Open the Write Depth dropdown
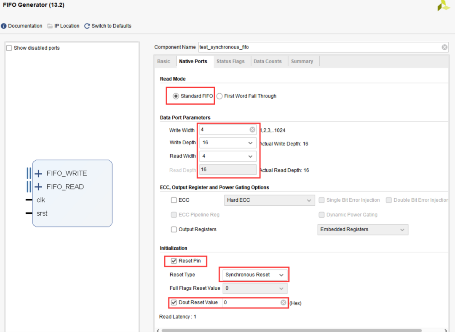This screenshot has width=455, height=332. pyautogui.click(x=251, y=143)
